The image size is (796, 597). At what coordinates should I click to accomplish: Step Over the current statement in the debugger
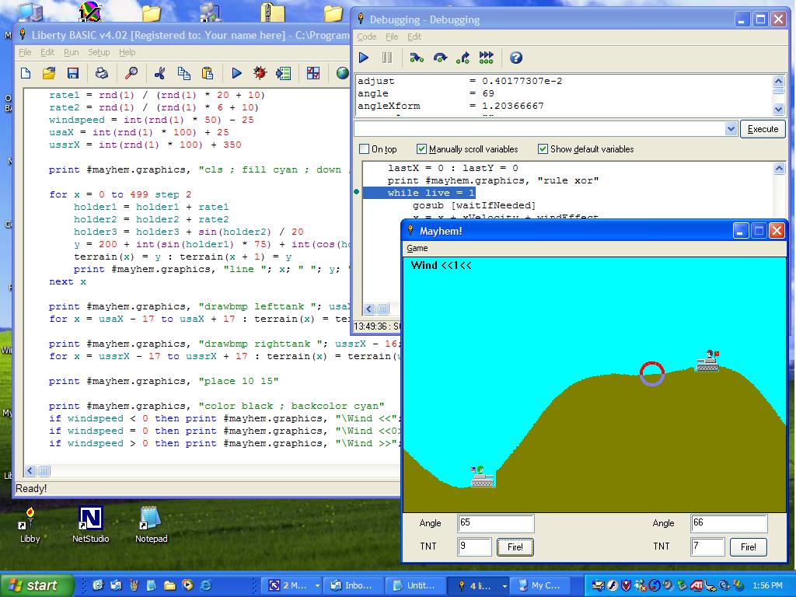point(439,57)
